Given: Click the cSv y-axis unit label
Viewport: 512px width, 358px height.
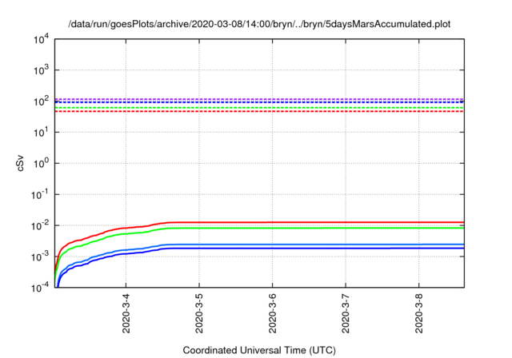Looking at the screenshot, I should [x=20, y=165].
